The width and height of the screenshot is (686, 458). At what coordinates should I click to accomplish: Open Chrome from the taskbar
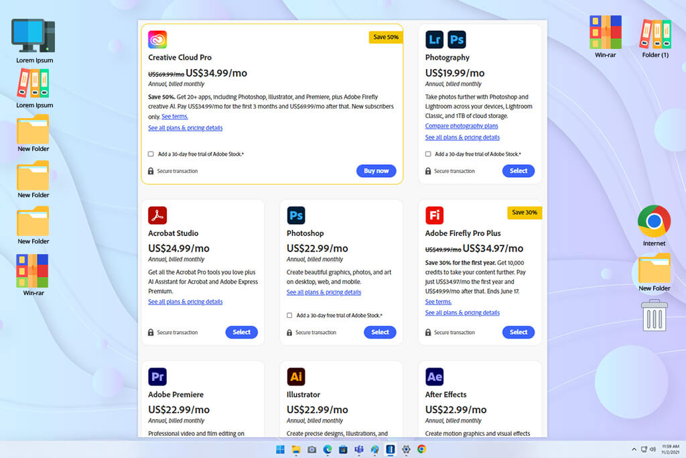(x=422, y=449)
